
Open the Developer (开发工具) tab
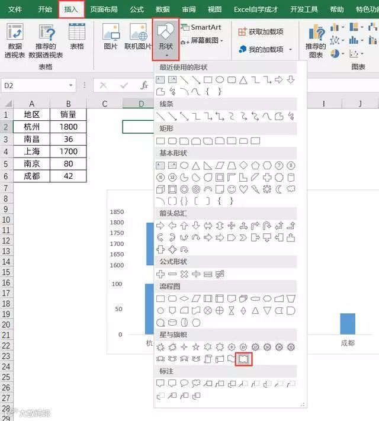click(x=304, y=9)
